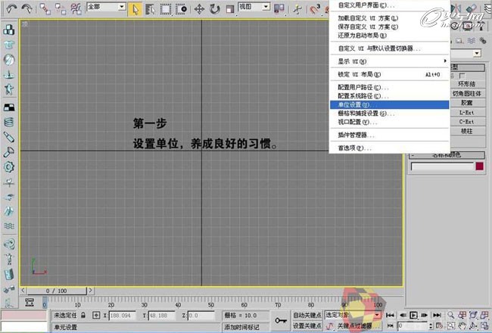Click the 环形结 object button

pos(466,85)
